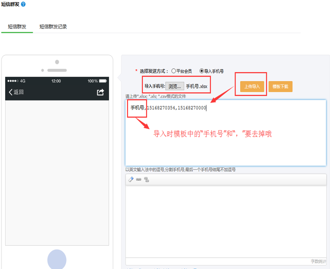330x269 pixels.
Task: Click inside the SMS content editor area
Action: 225,219
